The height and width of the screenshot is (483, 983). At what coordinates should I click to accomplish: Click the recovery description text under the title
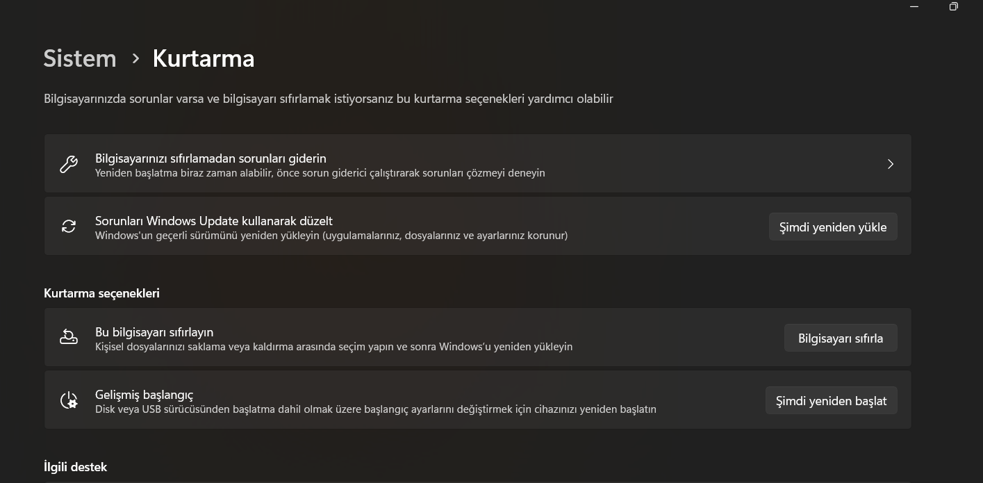pos(328,99)
